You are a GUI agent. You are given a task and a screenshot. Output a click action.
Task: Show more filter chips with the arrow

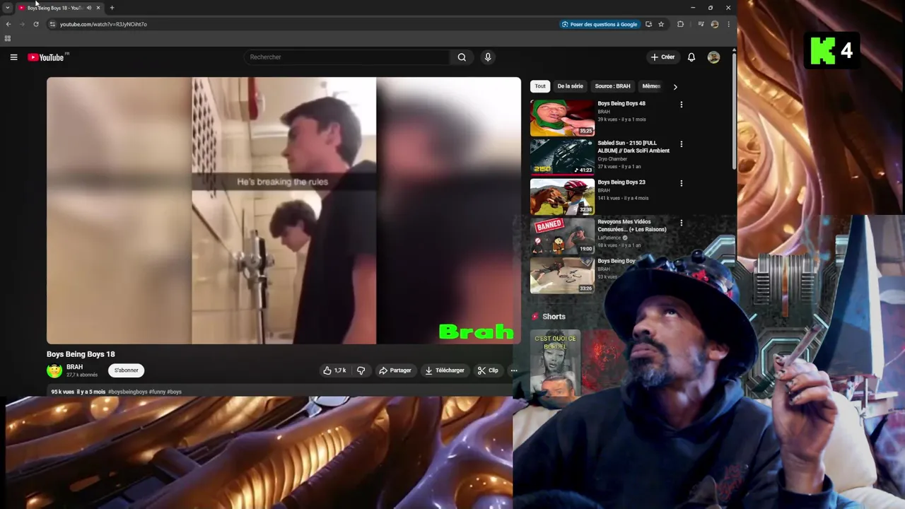[675, 87]
